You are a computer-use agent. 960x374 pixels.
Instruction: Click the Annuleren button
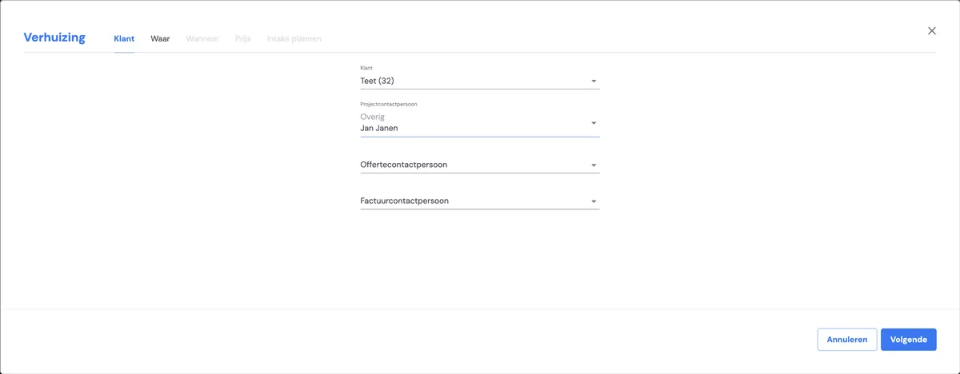[847, 340]
